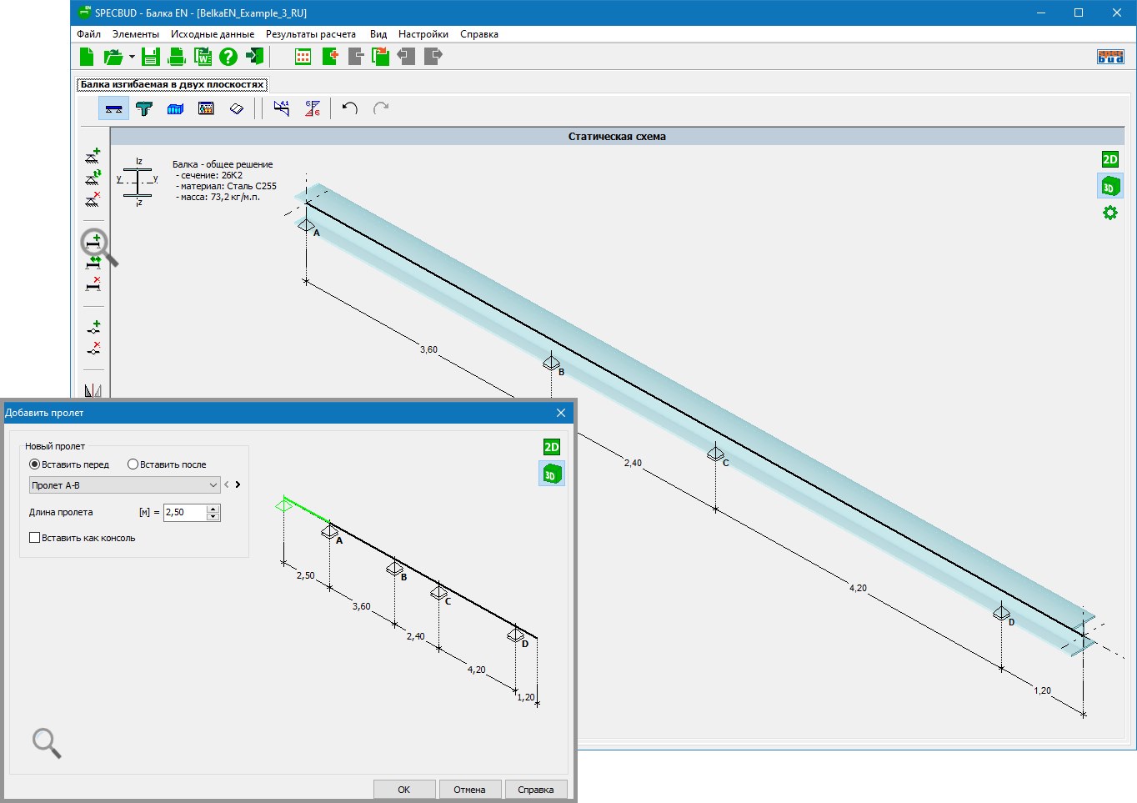Select the 'Вставить после' radio button
Image resolution: width=1137 pixels, height=803 pixels.
click(133, 464)
